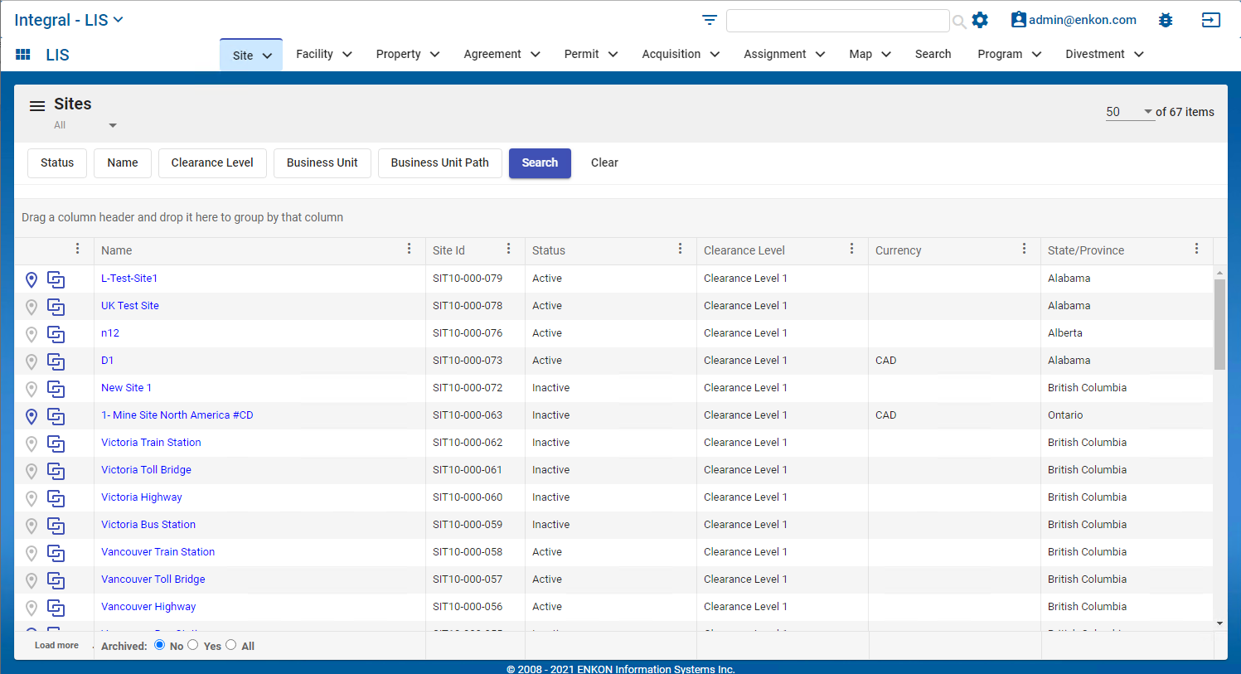This screenshot has height=674, width=1241.
Task: Select the Archived 'No' radio button
Action: [160, 645]
